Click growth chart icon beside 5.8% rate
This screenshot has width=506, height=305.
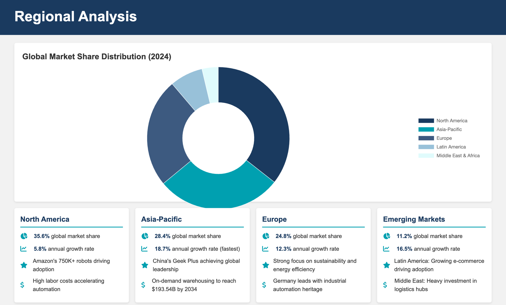click(24, 249)
